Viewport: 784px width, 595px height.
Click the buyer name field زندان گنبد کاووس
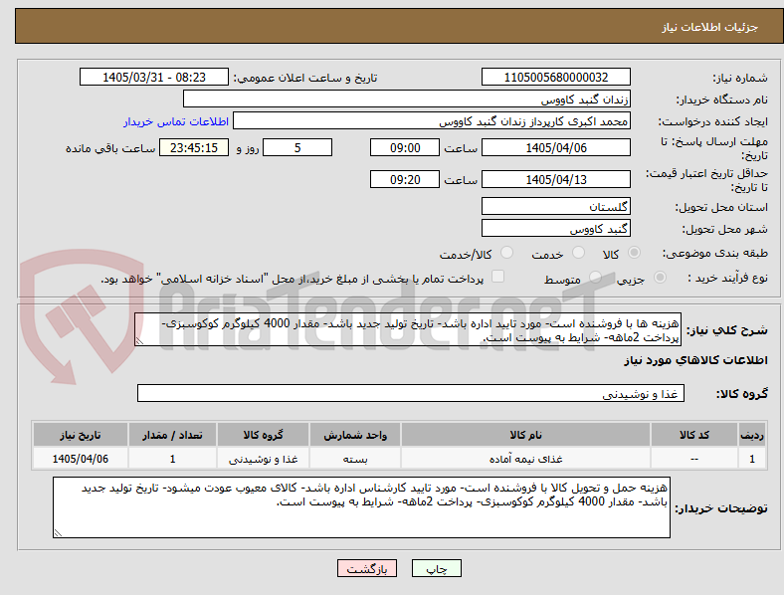point(407,99)
